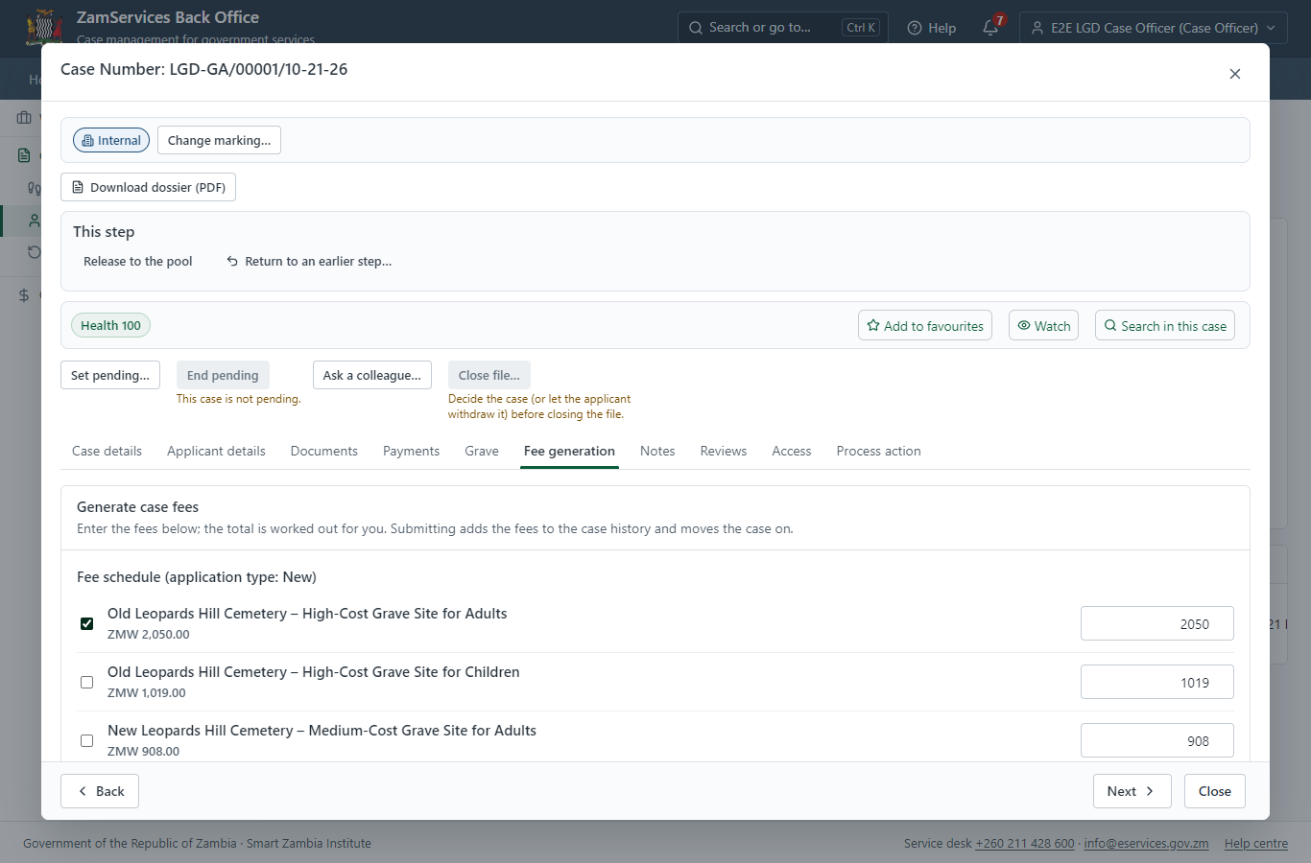
Task: Proceed with the Next button
Action: 1132,791
